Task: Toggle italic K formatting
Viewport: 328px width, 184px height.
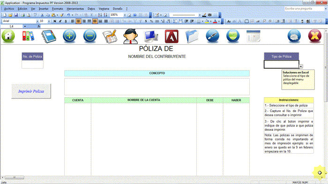Action: pyautogui.click(x=60, y=21)
